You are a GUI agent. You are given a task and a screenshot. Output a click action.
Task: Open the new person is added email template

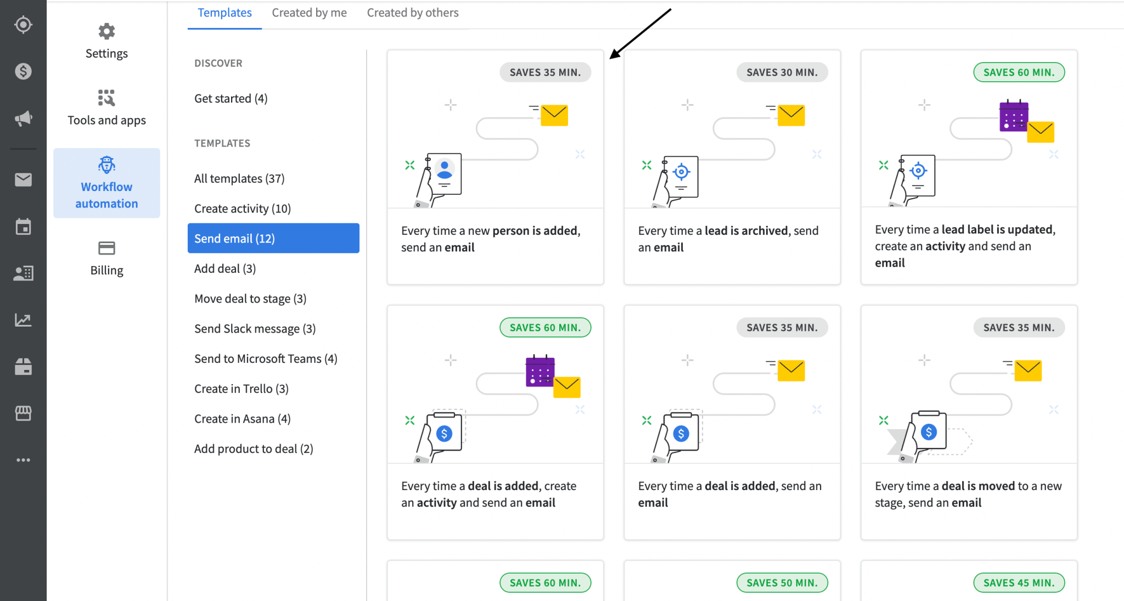(494, 167)
